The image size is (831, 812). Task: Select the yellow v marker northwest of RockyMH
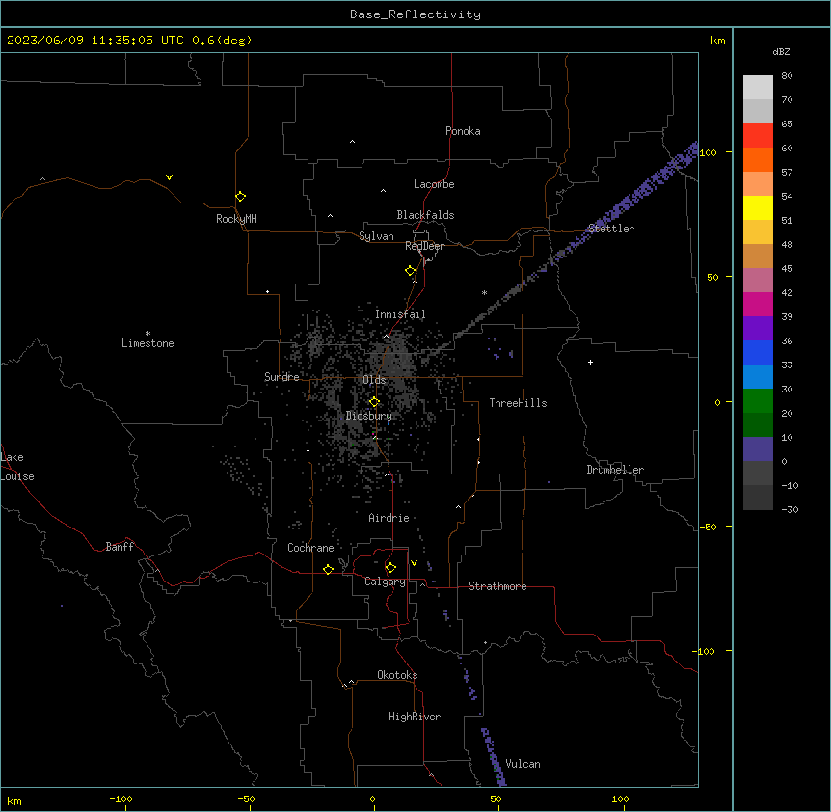(x=169, y=177)
